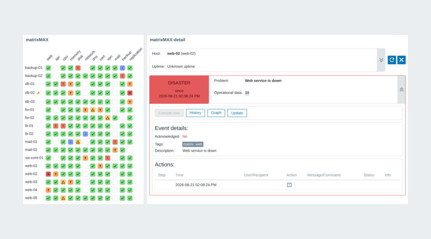Select the sw-core-01 vpn red alert cell
Image resolution: width=431 pixels, height=239 pixels.
click(x=108, y=158)
